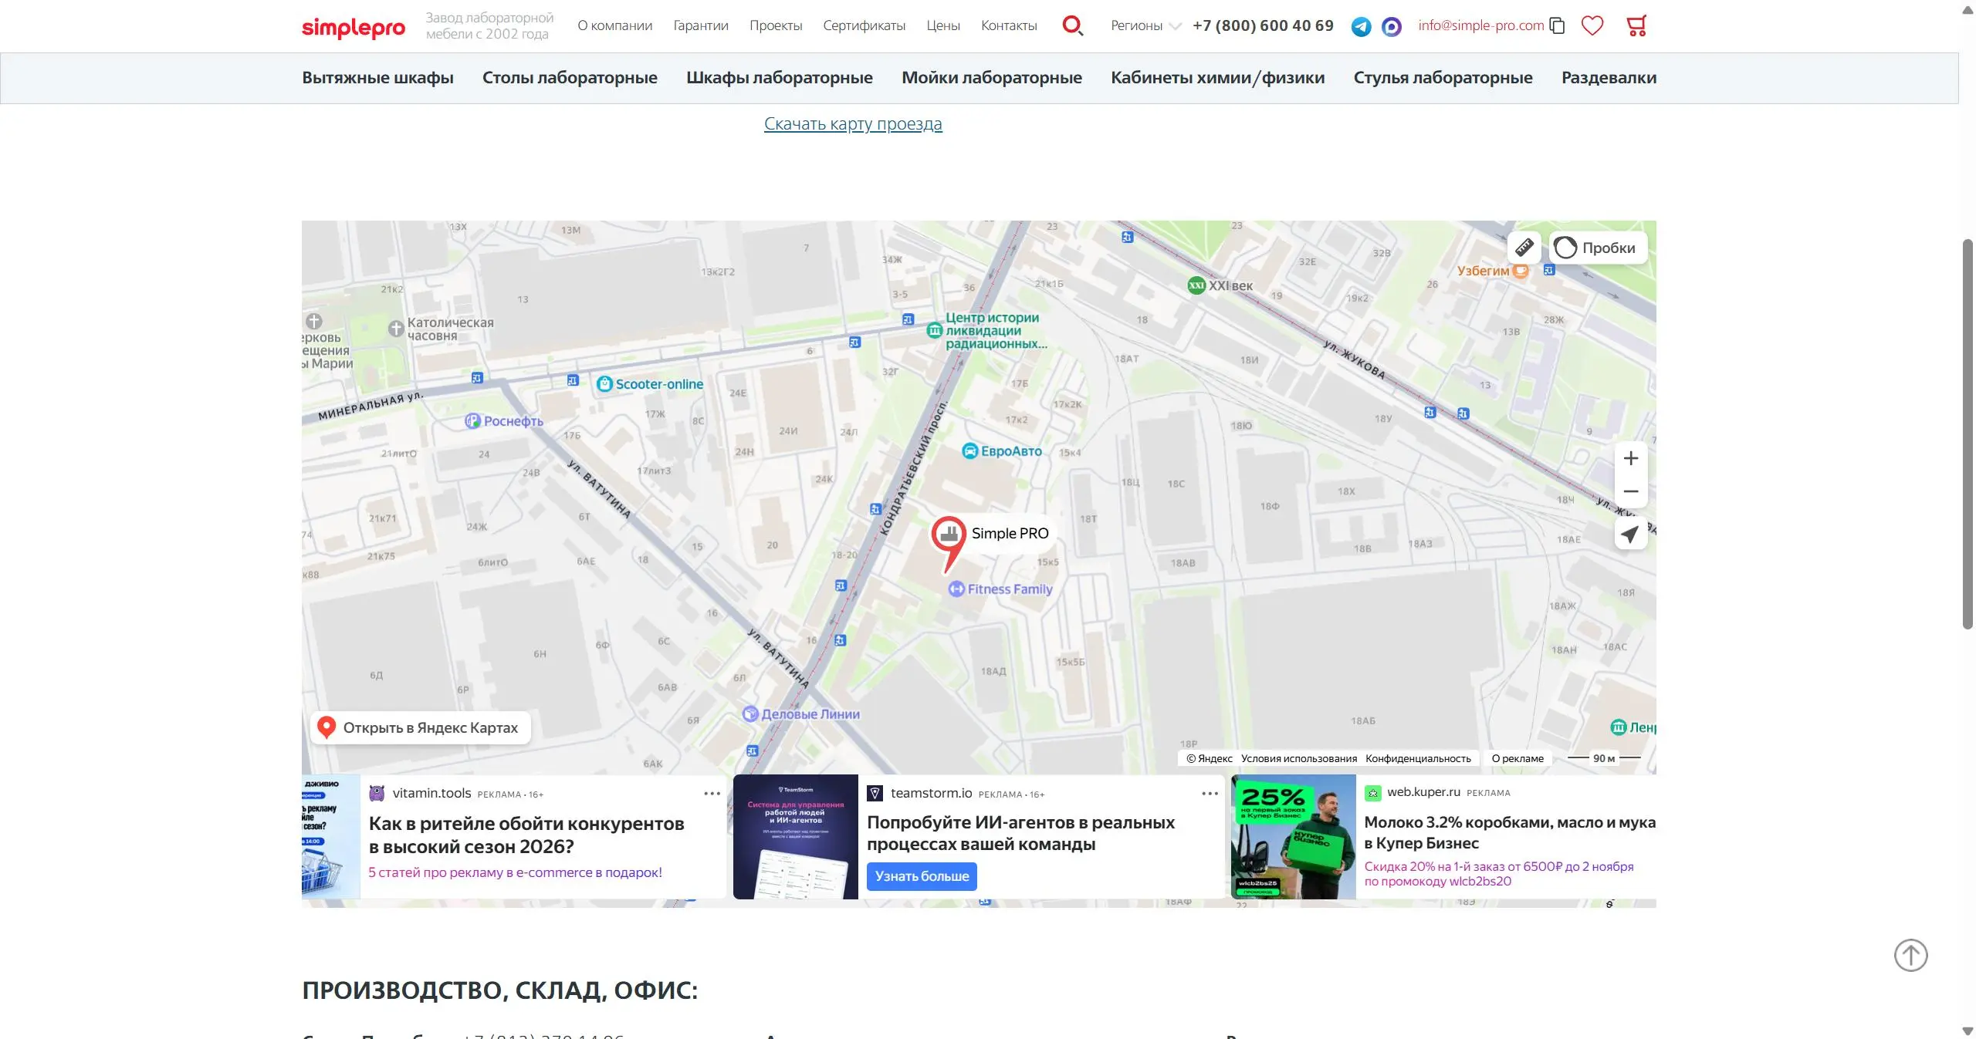Open favorites heart icon
This screenshot has height=1039, width=1976.
[1592, 25]
